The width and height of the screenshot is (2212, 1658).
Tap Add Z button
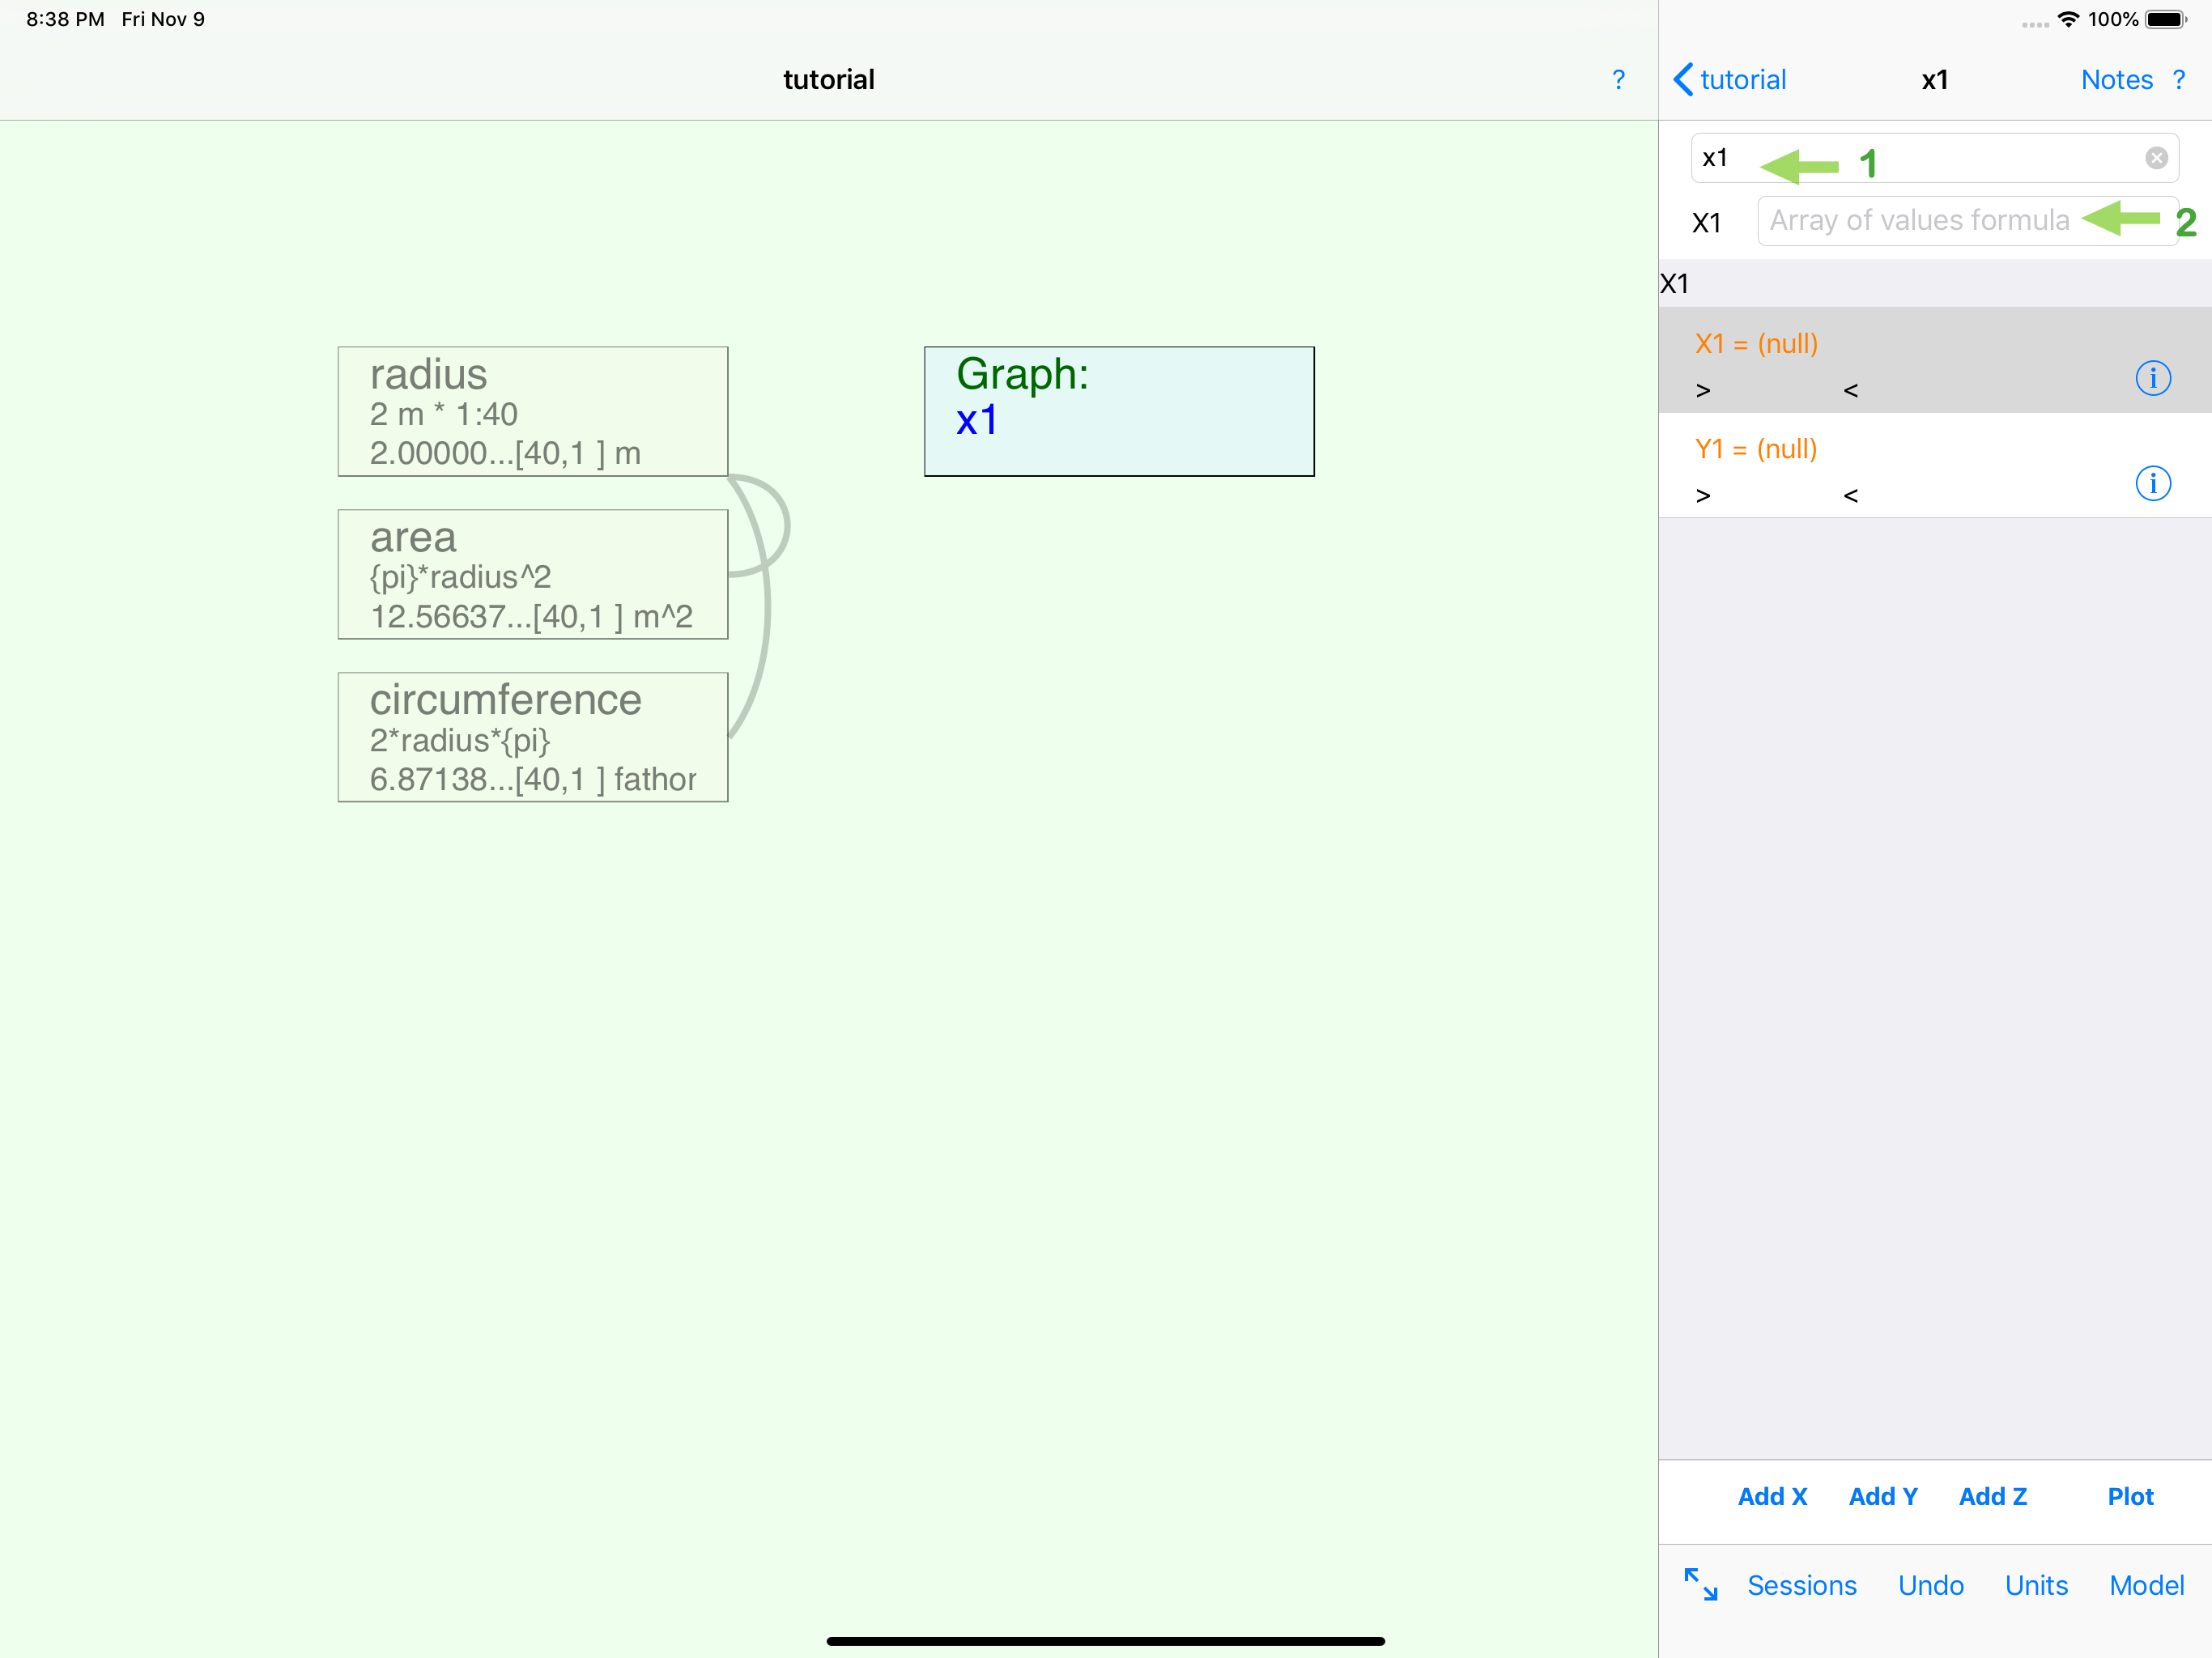coord(1993,1497)
